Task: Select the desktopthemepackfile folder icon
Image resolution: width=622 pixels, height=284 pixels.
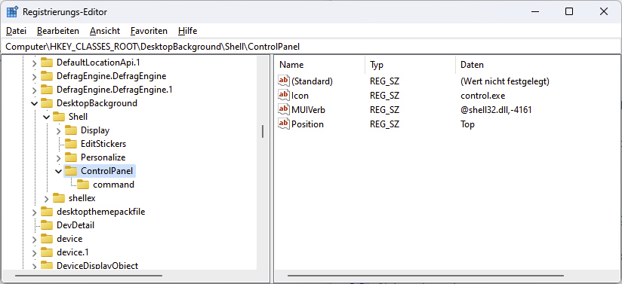Action: [x=47, y=211]
